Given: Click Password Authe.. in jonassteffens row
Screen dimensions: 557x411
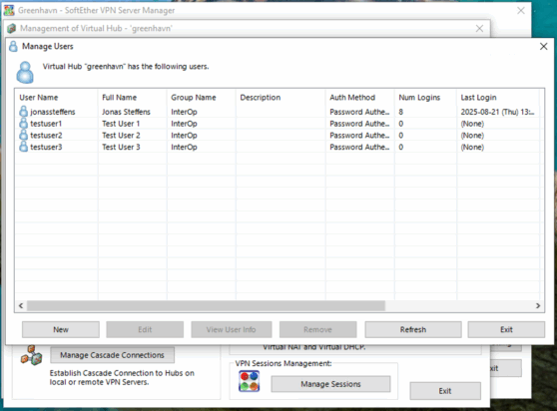Looking at the screenshot, I should pos(359,112).
